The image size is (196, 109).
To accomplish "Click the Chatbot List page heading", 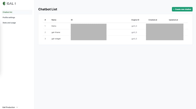I will point(48,9).
